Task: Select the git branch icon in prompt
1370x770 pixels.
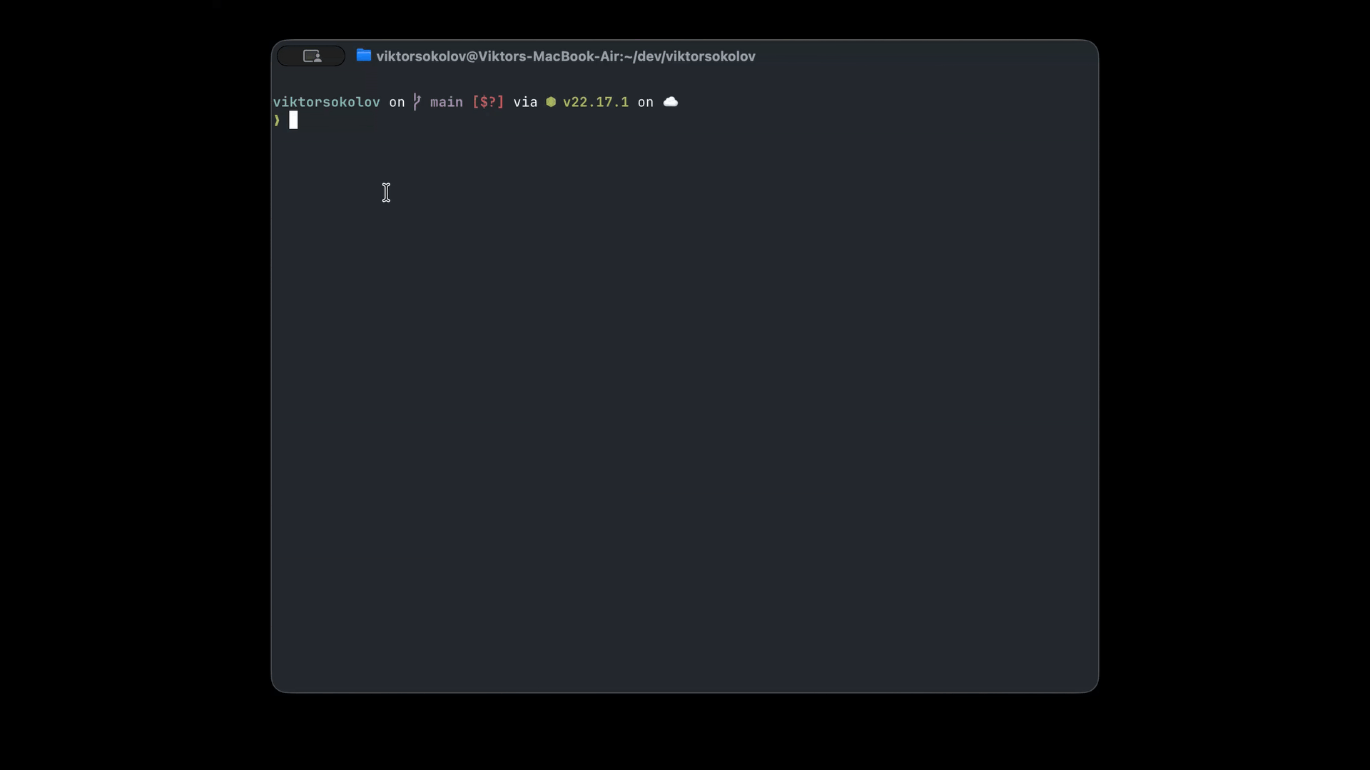Action: (x=417, y=101)
